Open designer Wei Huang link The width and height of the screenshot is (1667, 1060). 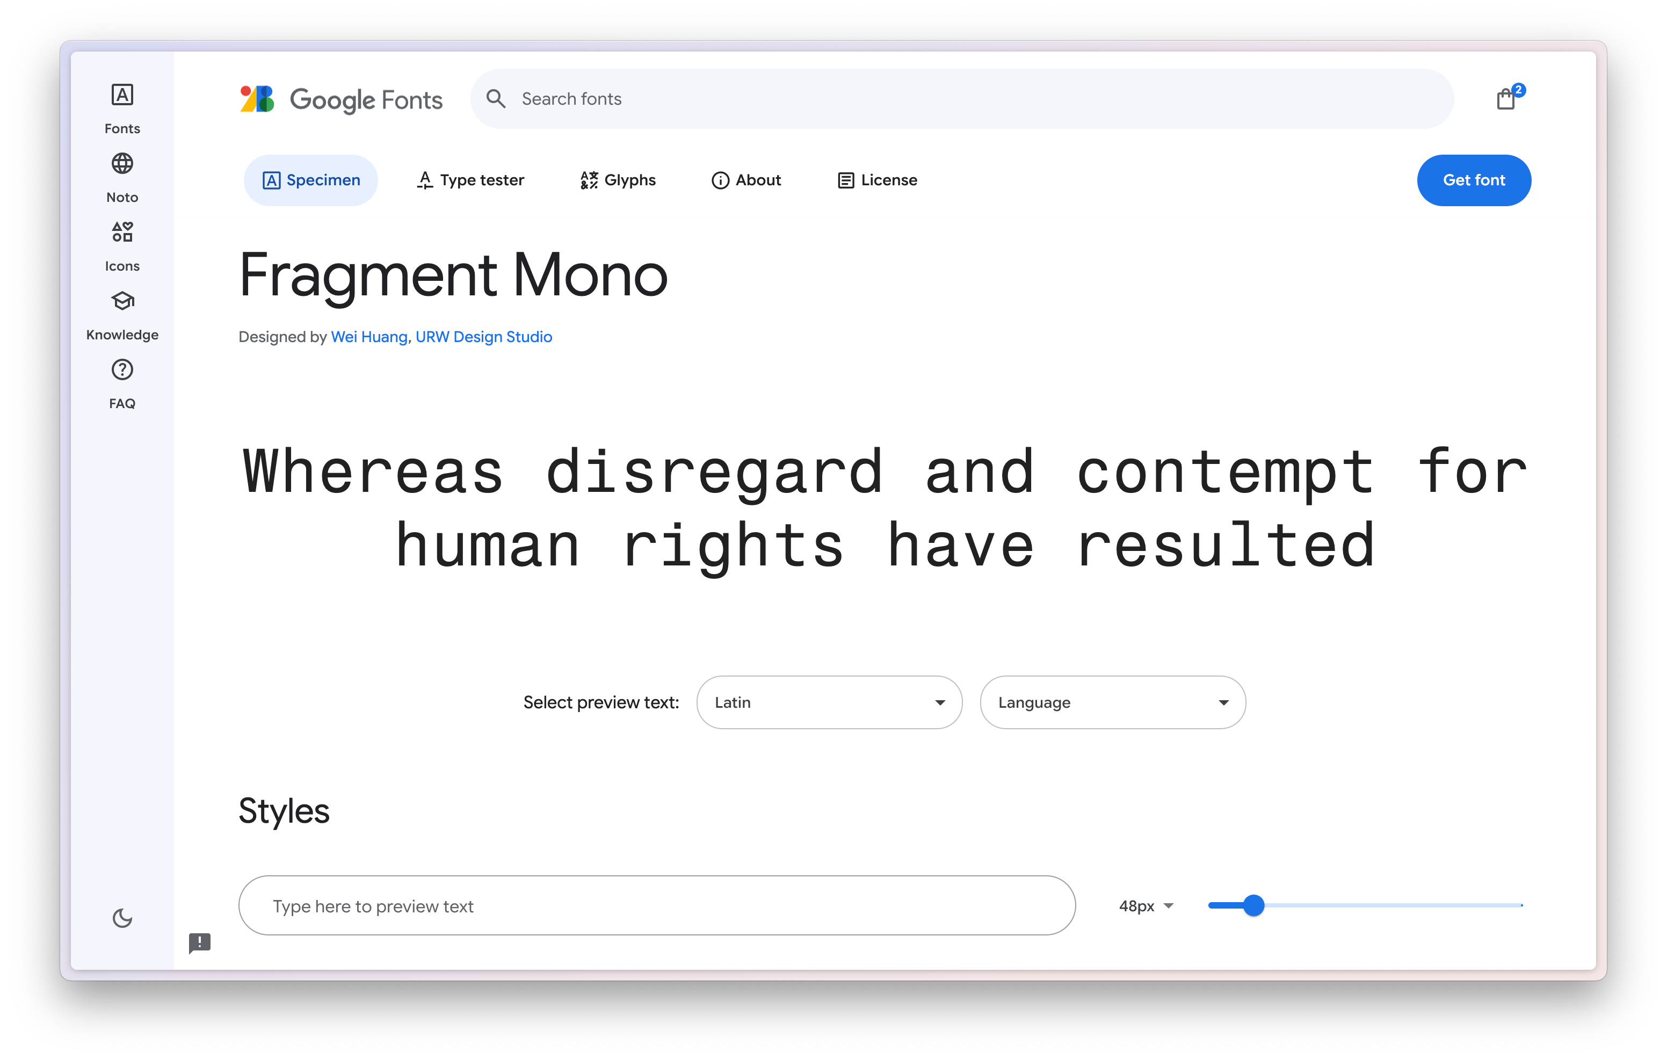[369, 337]
